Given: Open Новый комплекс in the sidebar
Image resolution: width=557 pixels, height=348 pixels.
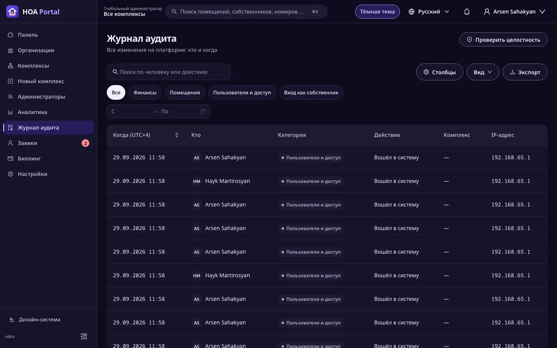Looking at the screenshot, I should point(48,81).
